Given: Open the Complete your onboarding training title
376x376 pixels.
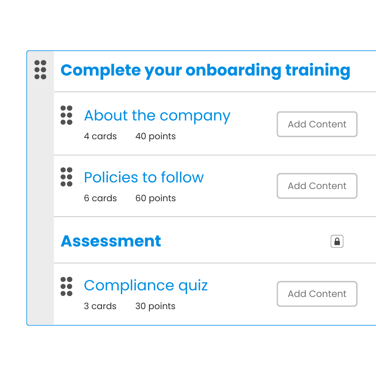Looking at the screenshot, I should pyautogui.click(x=205, y=70).
